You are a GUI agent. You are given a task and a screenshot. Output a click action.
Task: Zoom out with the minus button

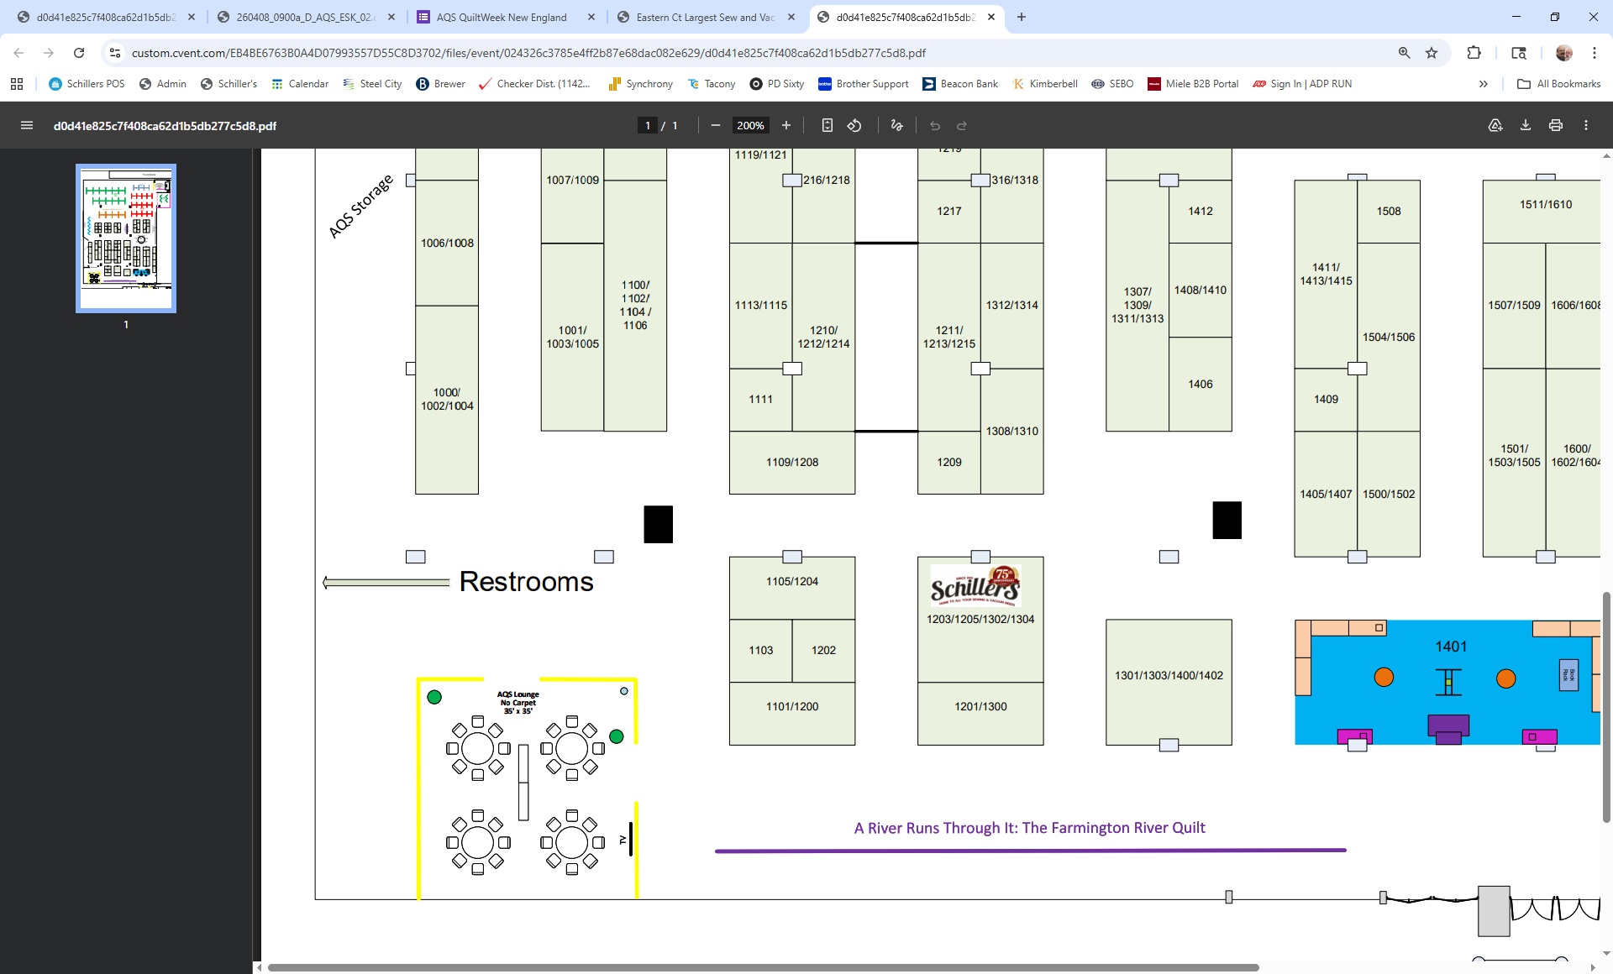pyautogui.click(x=715, y=126)
